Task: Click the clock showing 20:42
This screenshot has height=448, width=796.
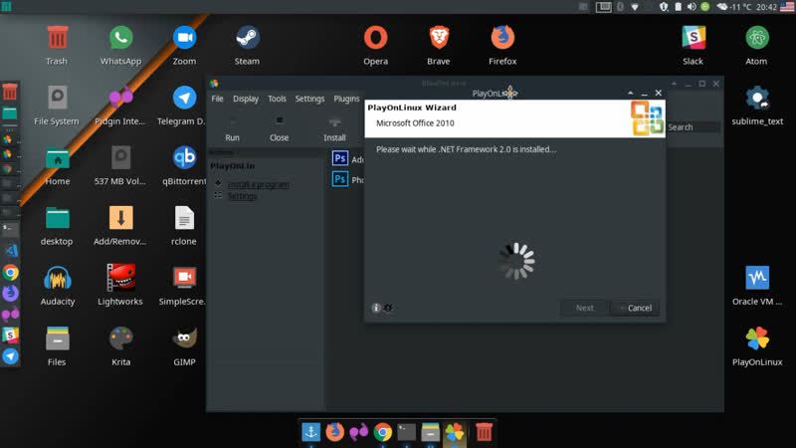Action: (766, 7)
